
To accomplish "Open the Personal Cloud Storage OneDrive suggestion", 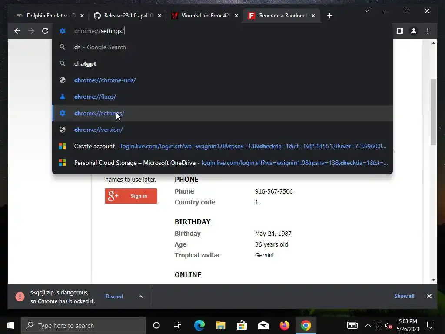I will click(x=222, y=163).
